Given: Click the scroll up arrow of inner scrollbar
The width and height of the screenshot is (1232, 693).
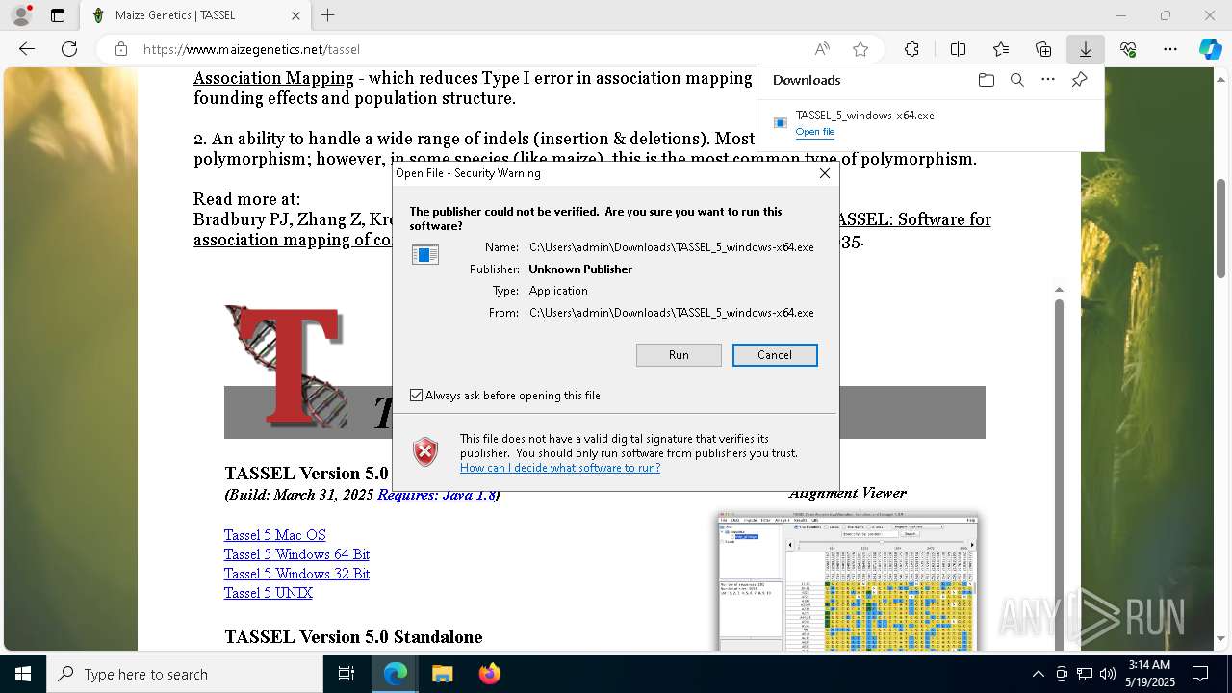Looking at the screenshot, I should (x=1059, y=289).
